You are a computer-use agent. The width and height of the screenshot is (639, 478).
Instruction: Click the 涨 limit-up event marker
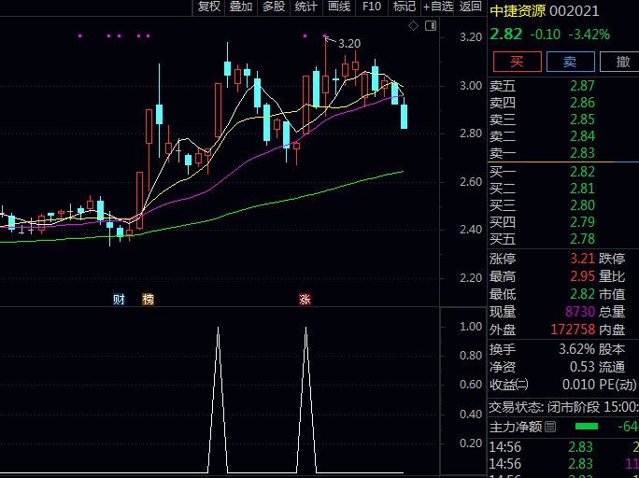click(x=305, y=299)
